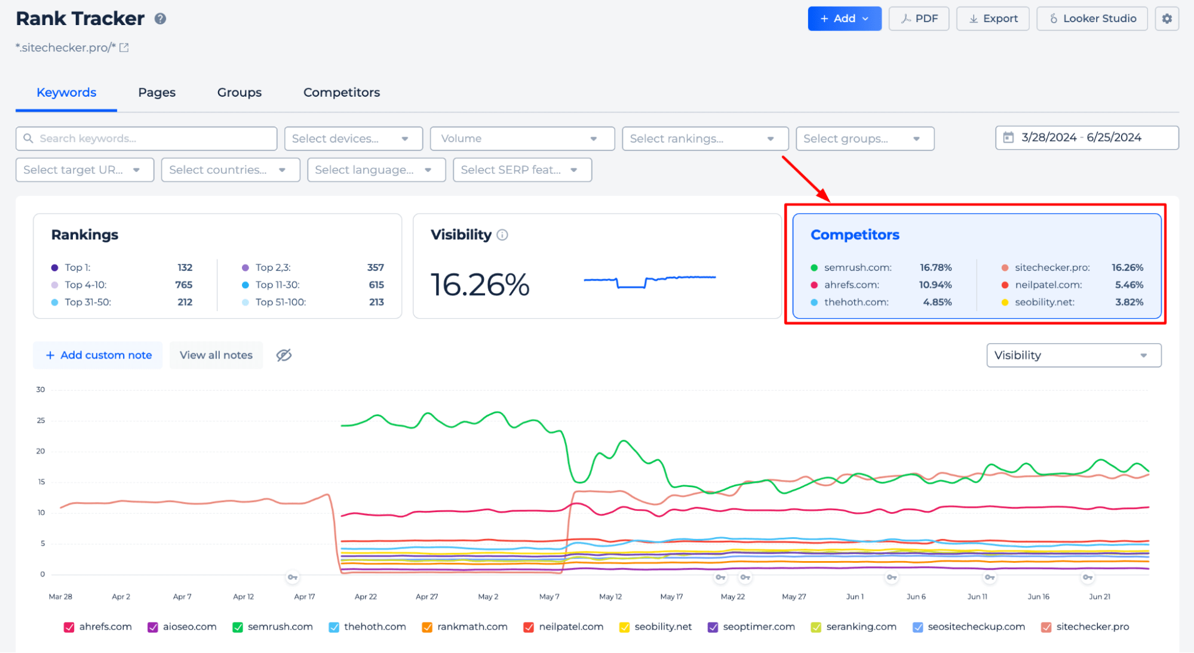Click the Export button
Viewport: 1194px width, 653px height.
993,19
